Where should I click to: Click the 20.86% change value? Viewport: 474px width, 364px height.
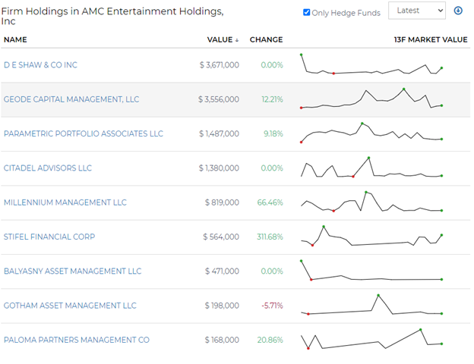click(x=270, y=340)
